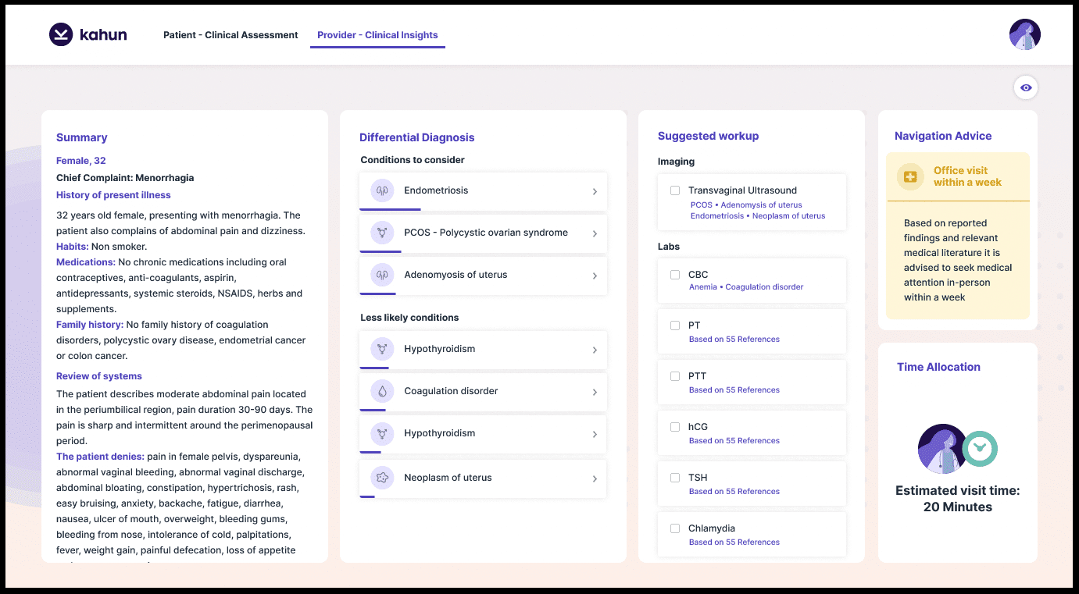Click the 55 References link under PT
1079x594 pixels.
pos(732,339)
